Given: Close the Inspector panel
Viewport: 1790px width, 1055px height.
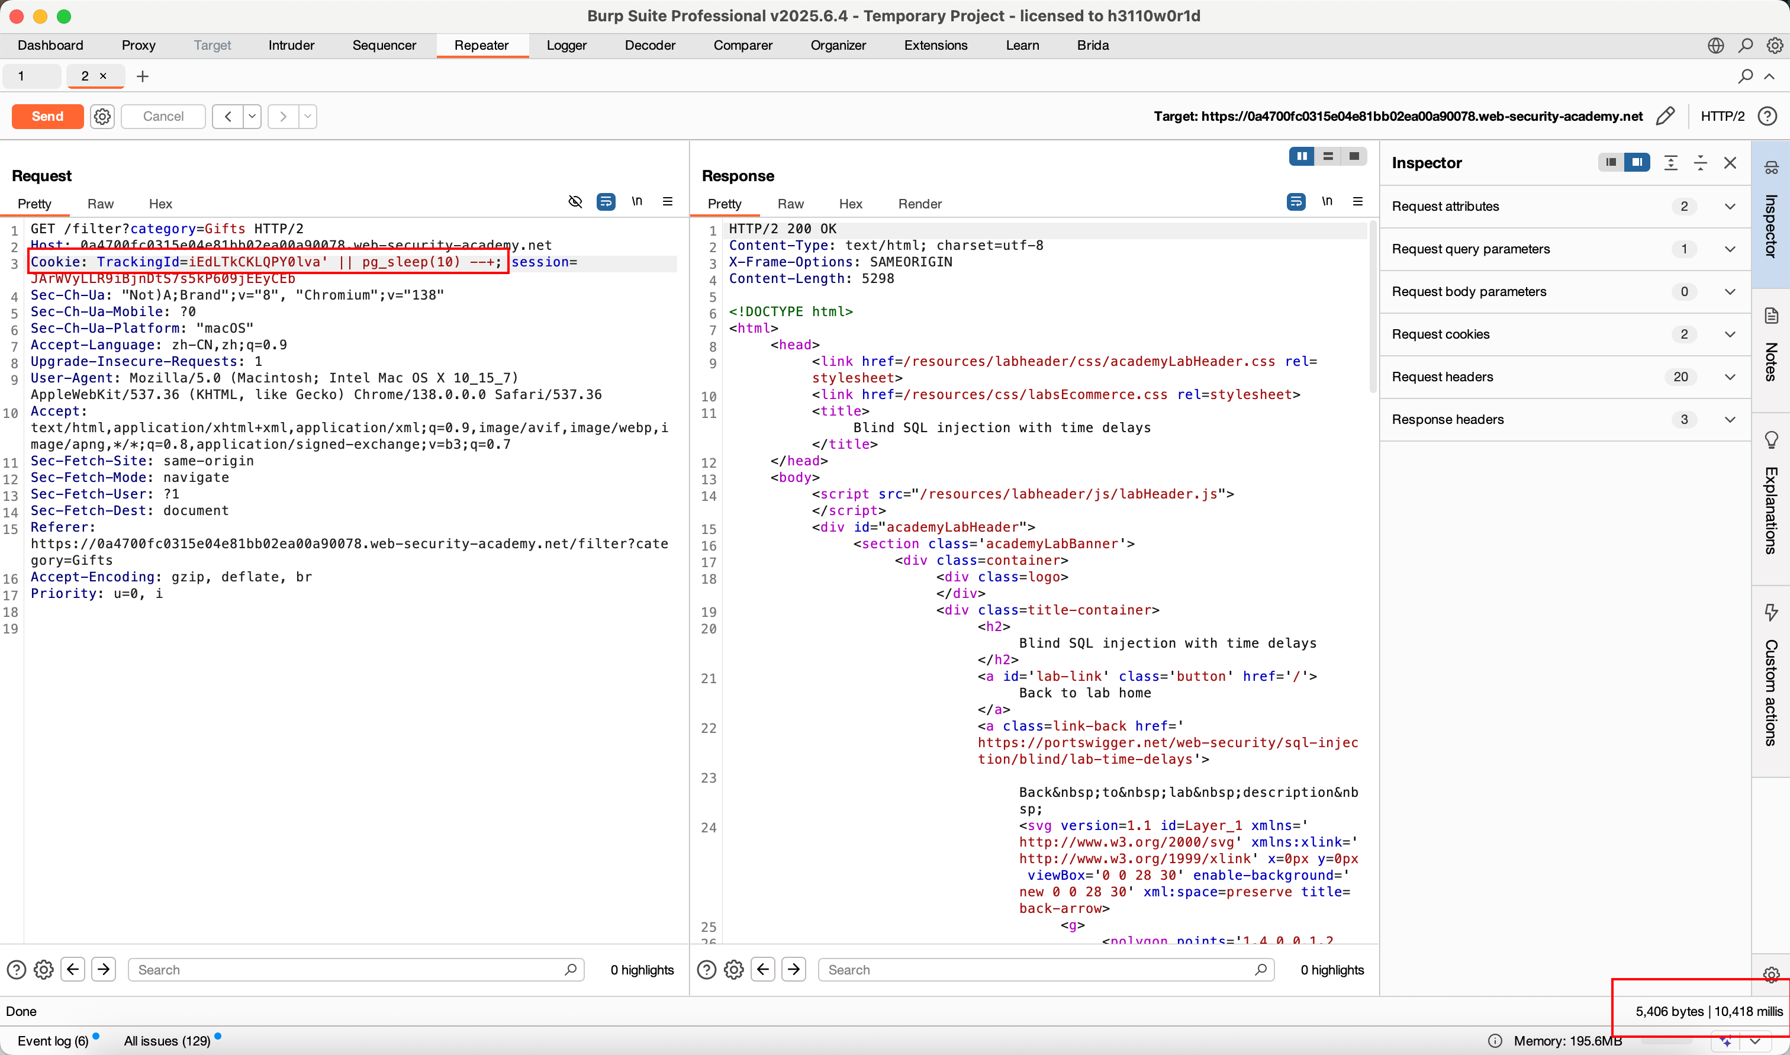Looking at the screenshot, I should coord(1730,163).
